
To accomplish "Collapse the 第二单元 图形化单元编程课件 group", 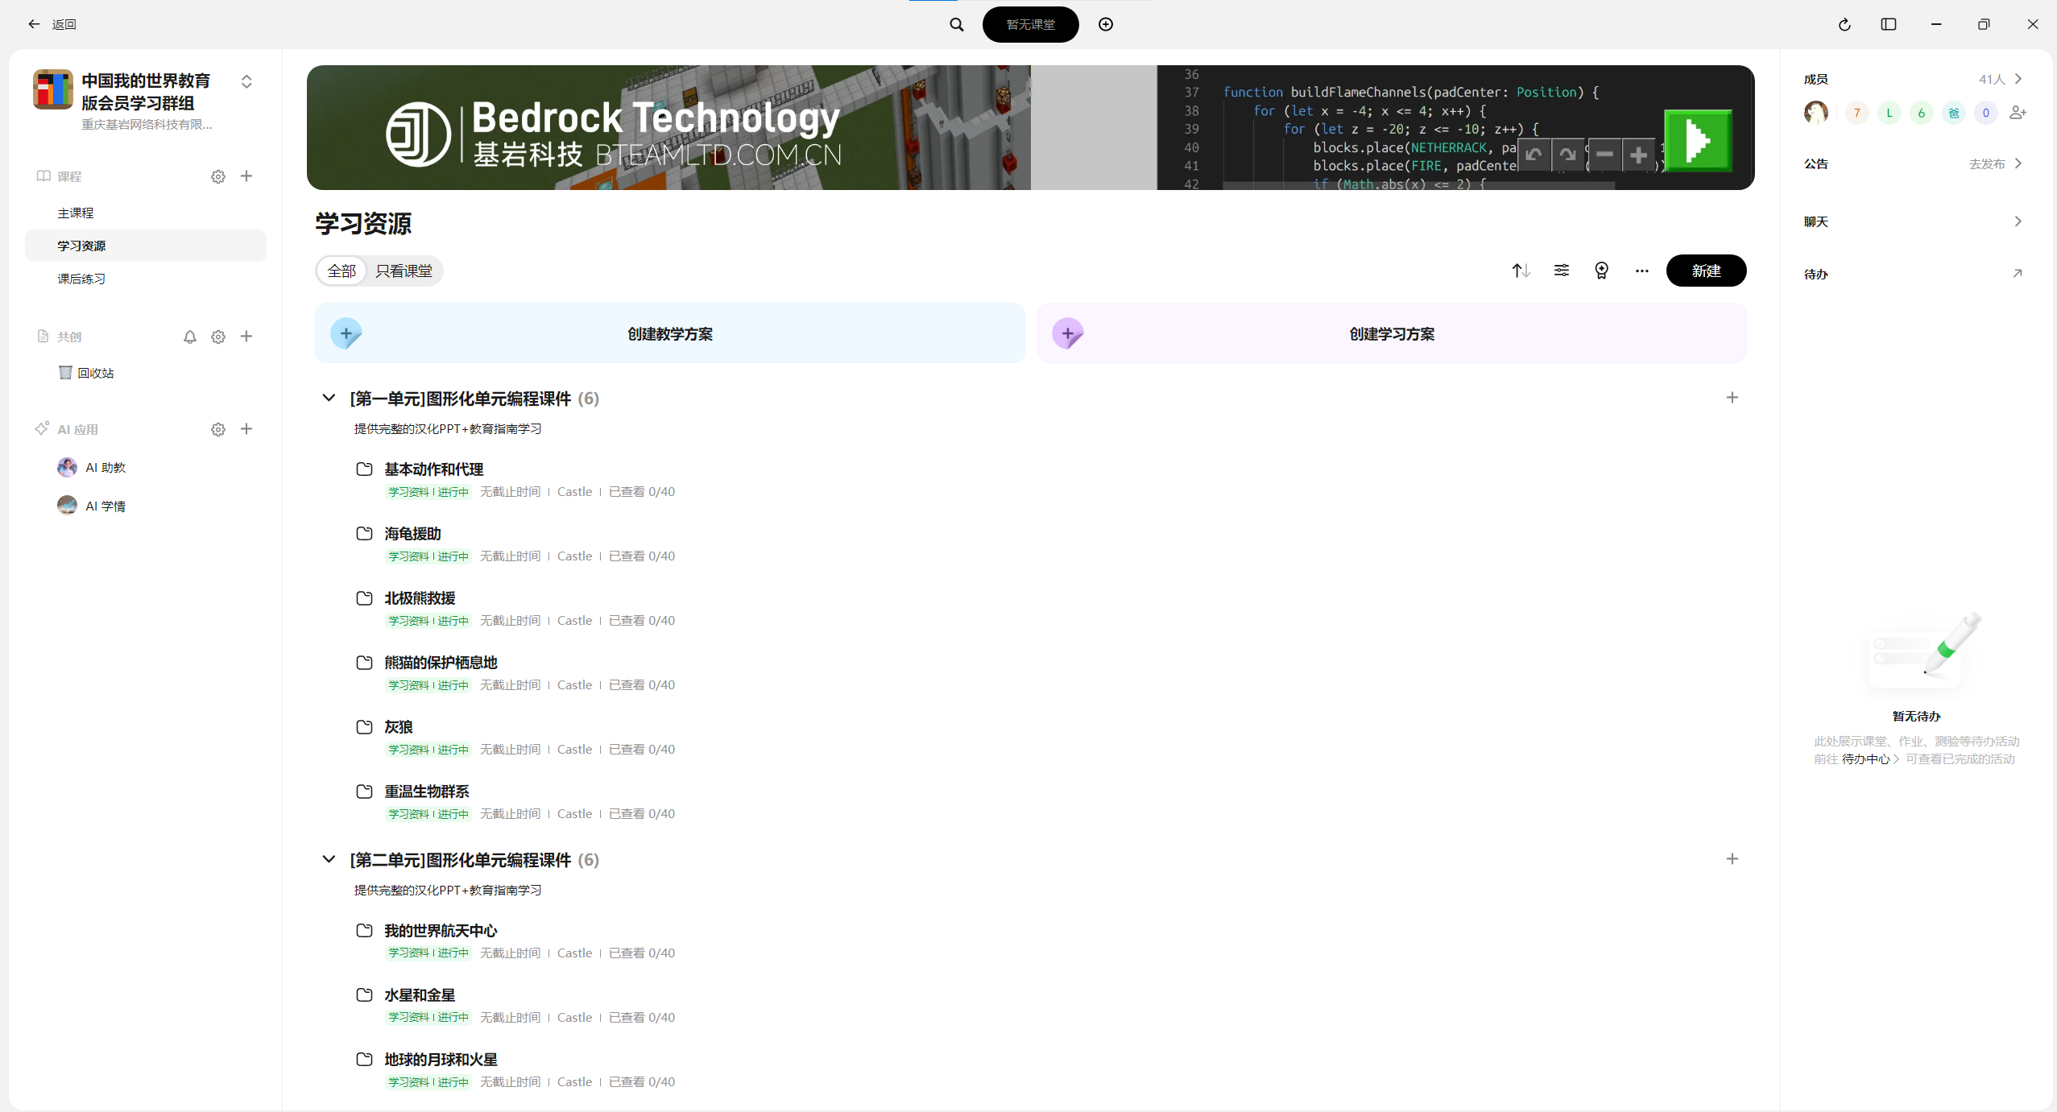I will [329, 859].
